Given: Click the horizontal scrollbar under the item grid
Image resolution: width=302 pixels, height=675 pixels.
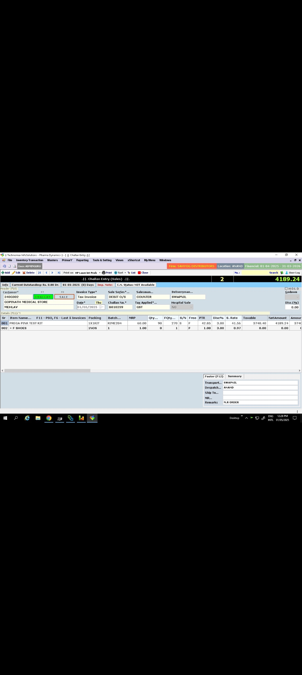Looking at the screenshot, I should [x=48, y=371].
